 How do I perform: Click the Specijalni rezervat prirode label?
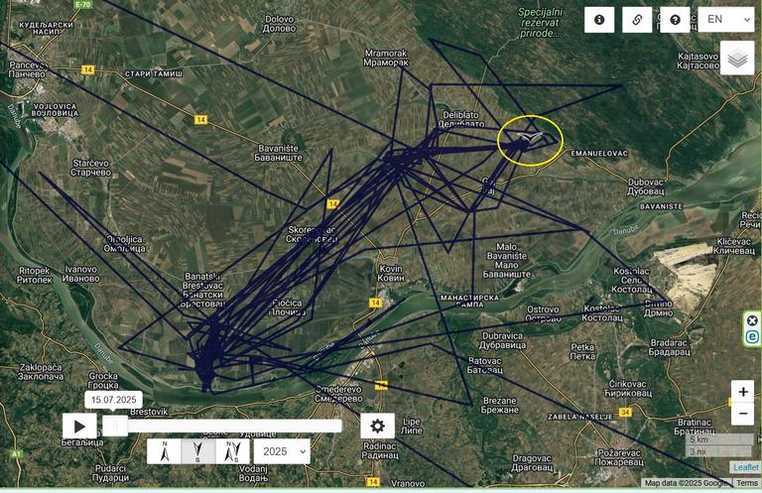tap(540, 23)
